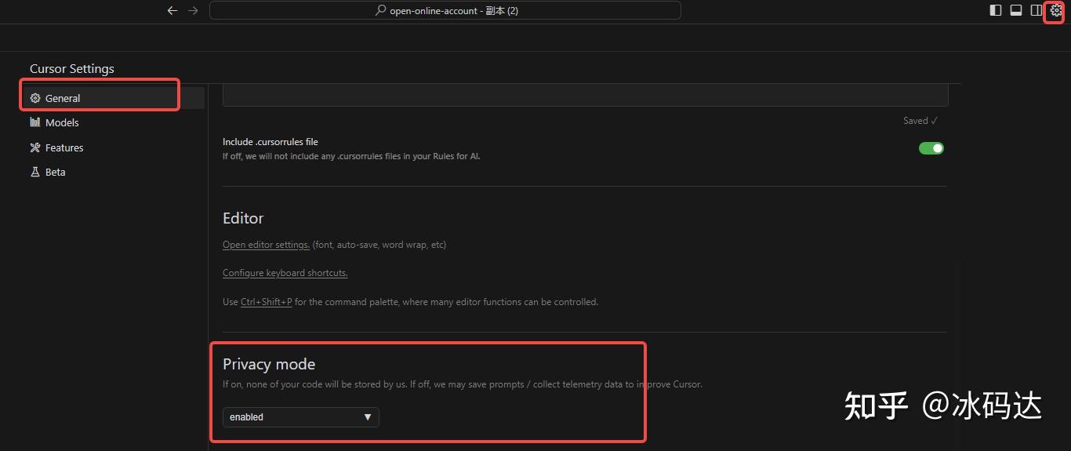Open editor settings link
Viewport: 1071px width, 451px height.
pos(267,245)
